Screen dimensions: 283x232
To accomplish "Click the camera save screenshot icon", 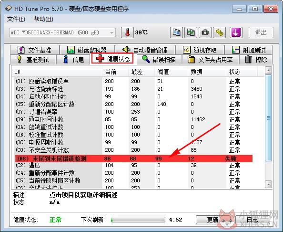I will 205,32.
